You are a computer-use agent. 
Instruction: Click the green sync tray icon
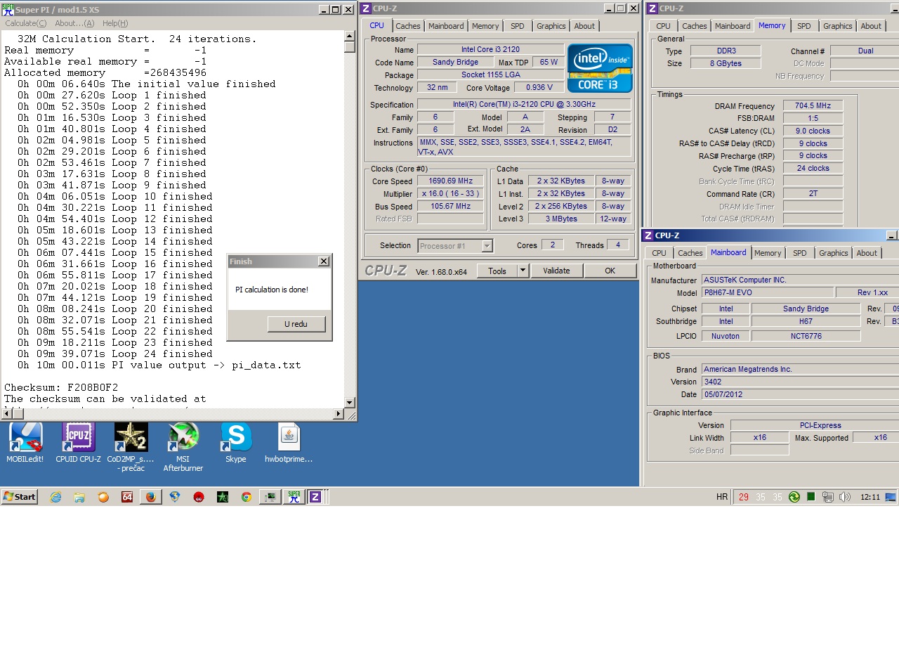794,497
